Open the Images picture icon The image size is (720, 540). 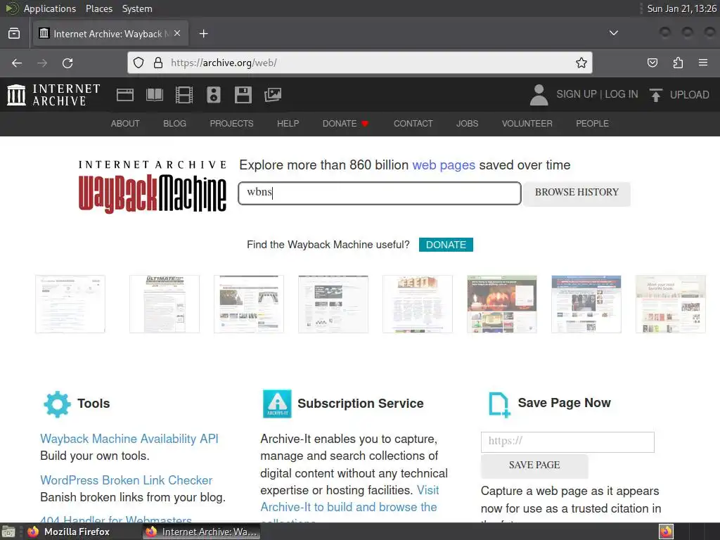[273, 95]
